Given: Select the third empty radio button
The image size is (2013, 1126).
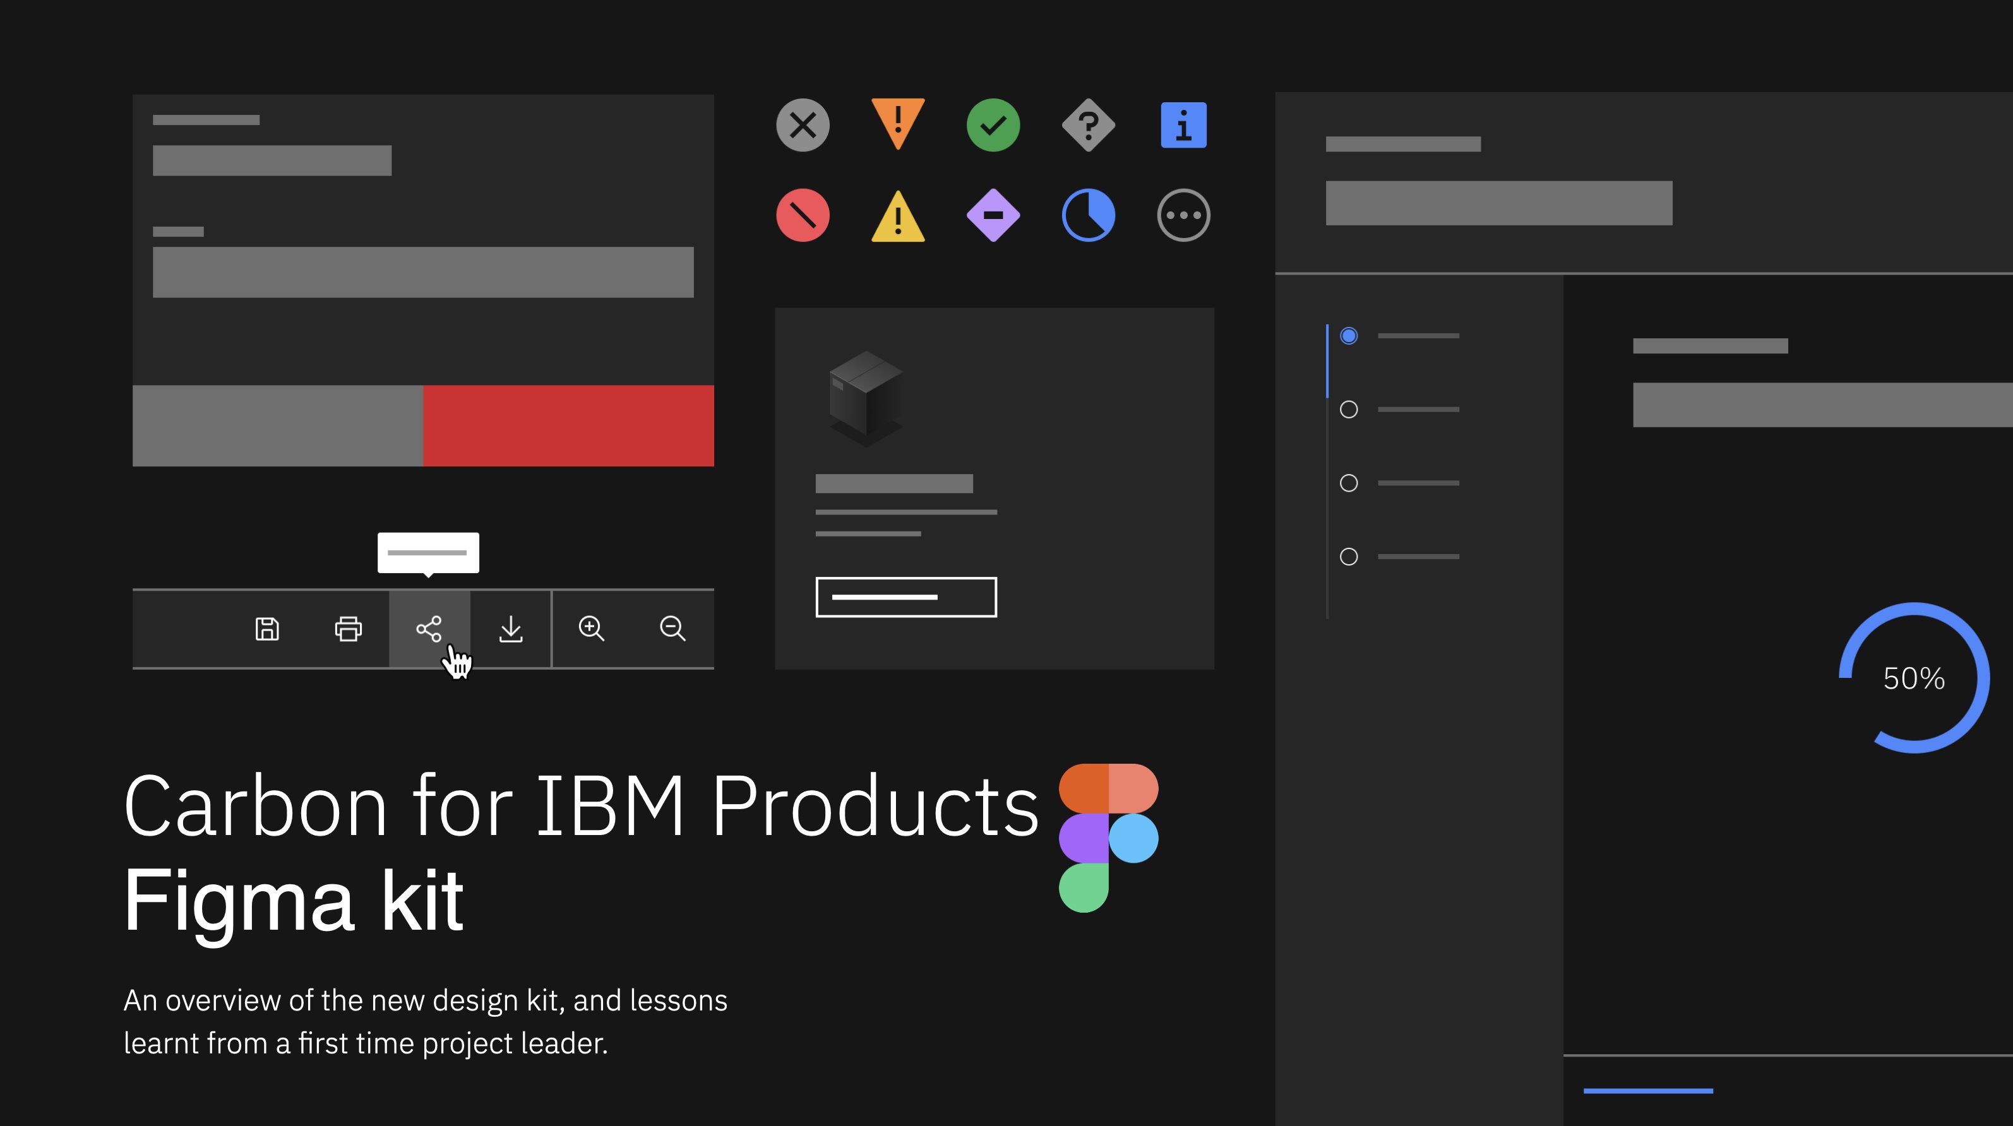Looking at the screenshot, I should (x=1349, y=483).
